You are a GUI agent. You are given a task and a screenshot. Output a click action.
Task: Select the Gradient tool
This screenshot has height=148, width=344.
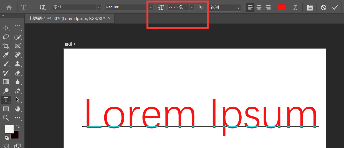(6, 82)
